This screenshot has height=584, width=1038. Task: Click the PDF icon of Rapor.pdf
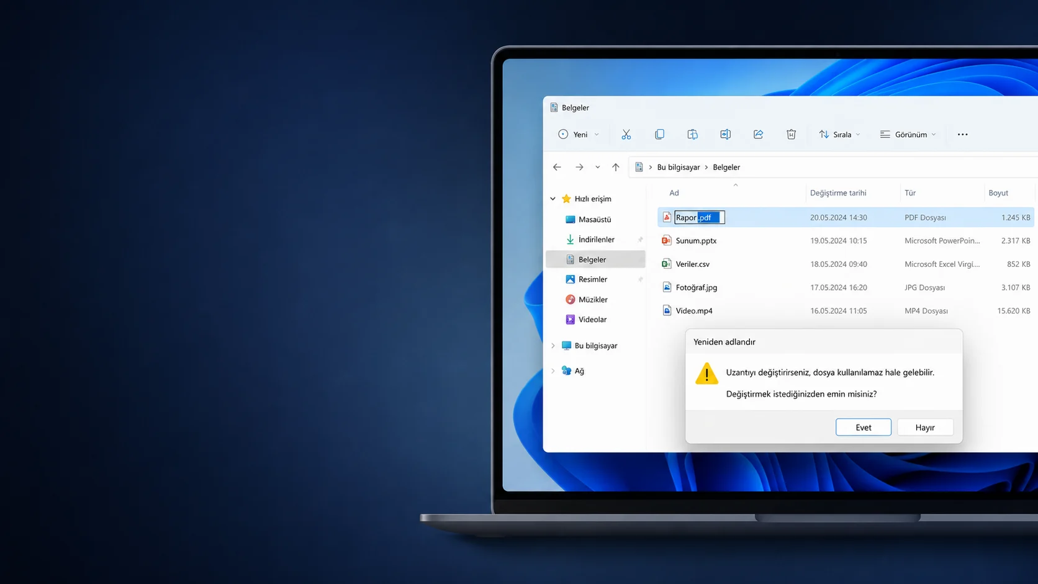(667, 217)
